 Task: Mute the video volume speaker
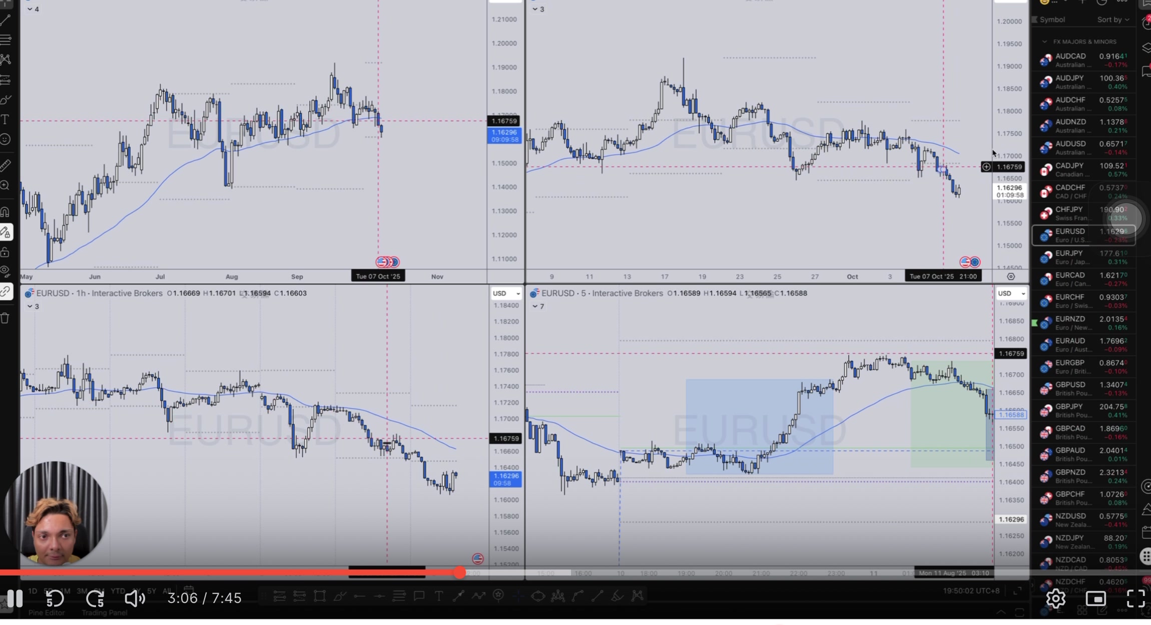[134, 598]
